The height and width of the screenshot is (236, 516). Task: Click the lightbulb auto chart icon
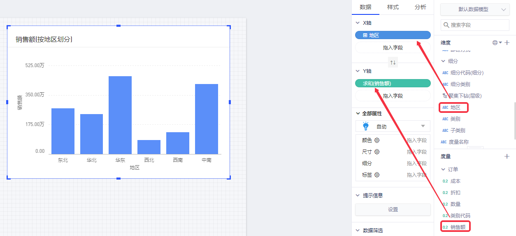coord(366,126)
